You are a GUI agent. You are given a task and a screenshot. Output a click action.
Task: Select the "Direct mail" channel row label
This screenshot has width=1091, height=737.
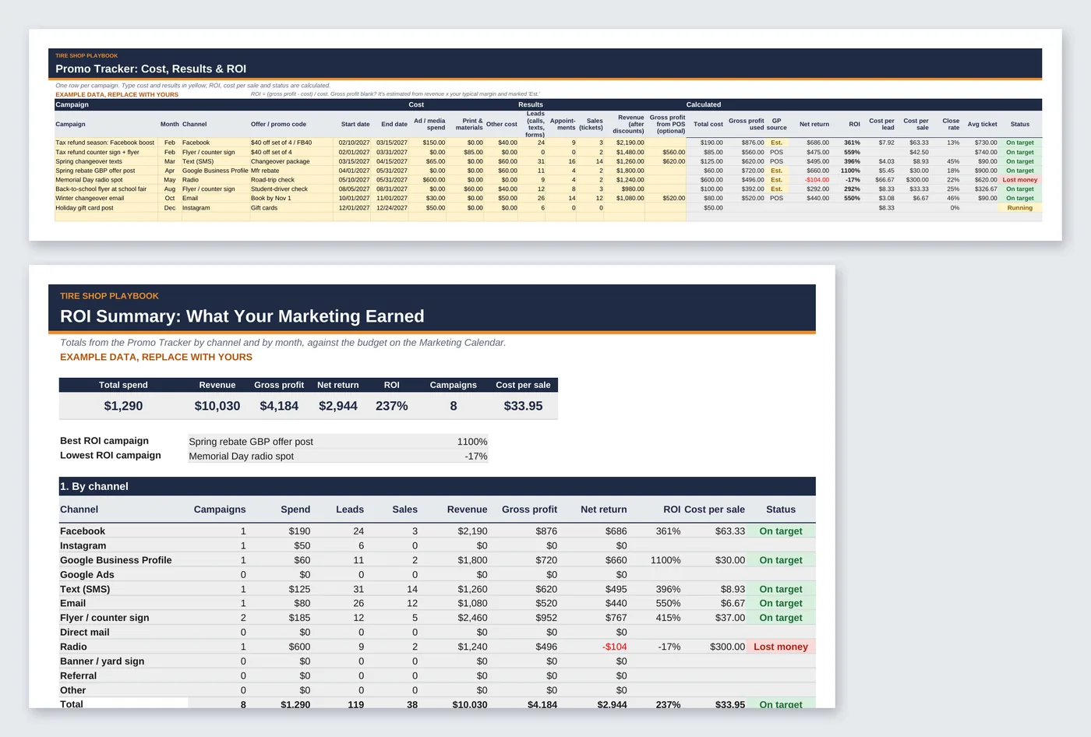point(85,633)
